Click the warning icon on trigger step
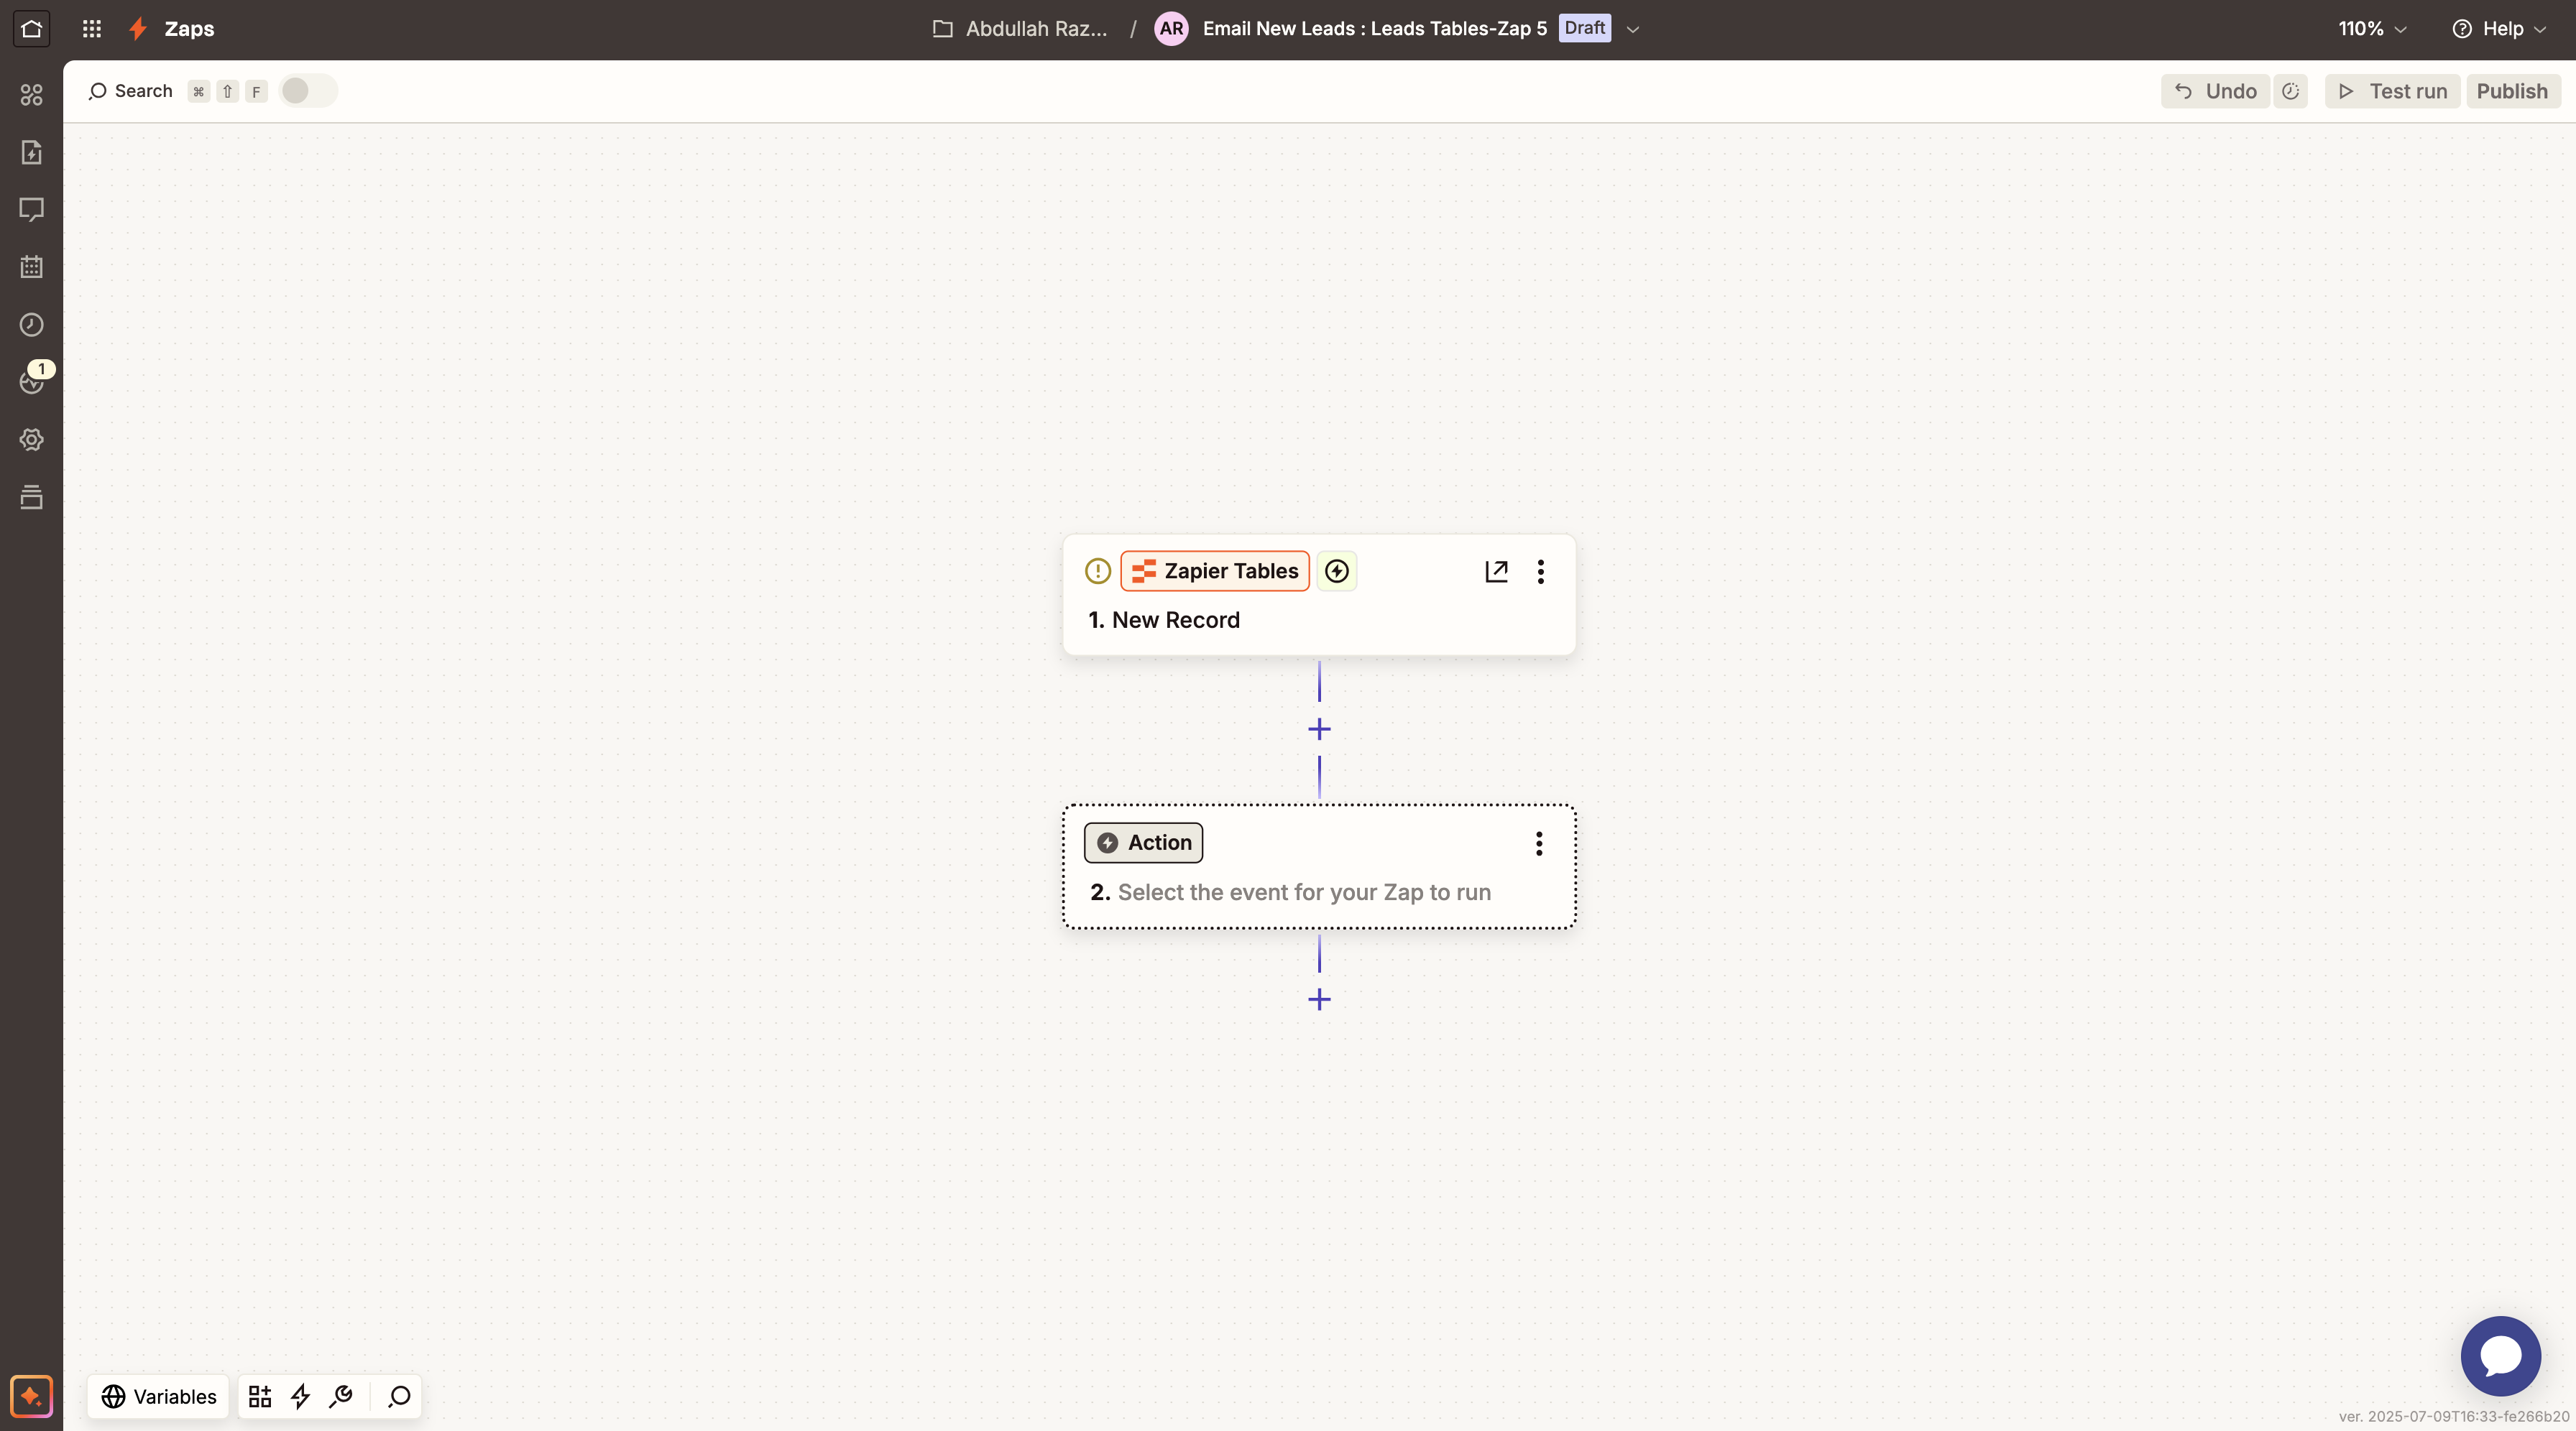This screenshot has width=2576, height=1431. 1098,570
